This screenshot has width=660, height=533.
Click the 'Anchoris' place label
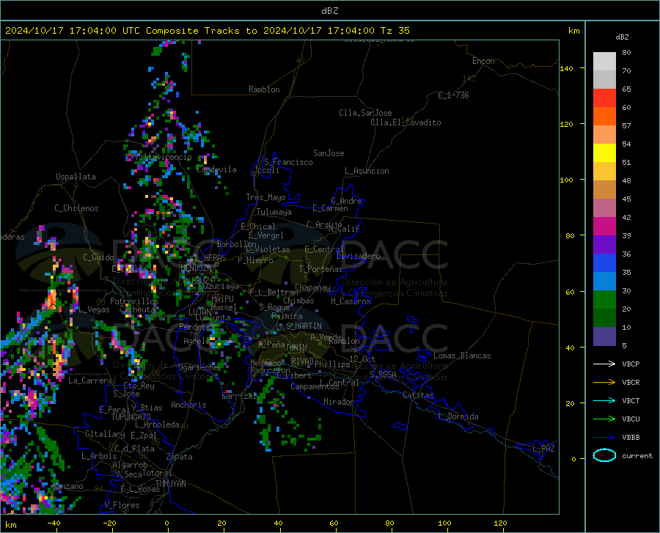[188, 405]
